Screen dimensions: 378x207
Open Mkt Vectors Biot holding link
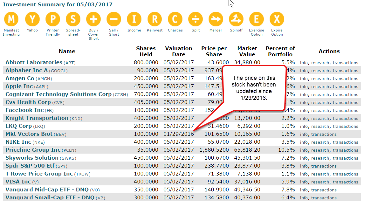tap(29, 134)
